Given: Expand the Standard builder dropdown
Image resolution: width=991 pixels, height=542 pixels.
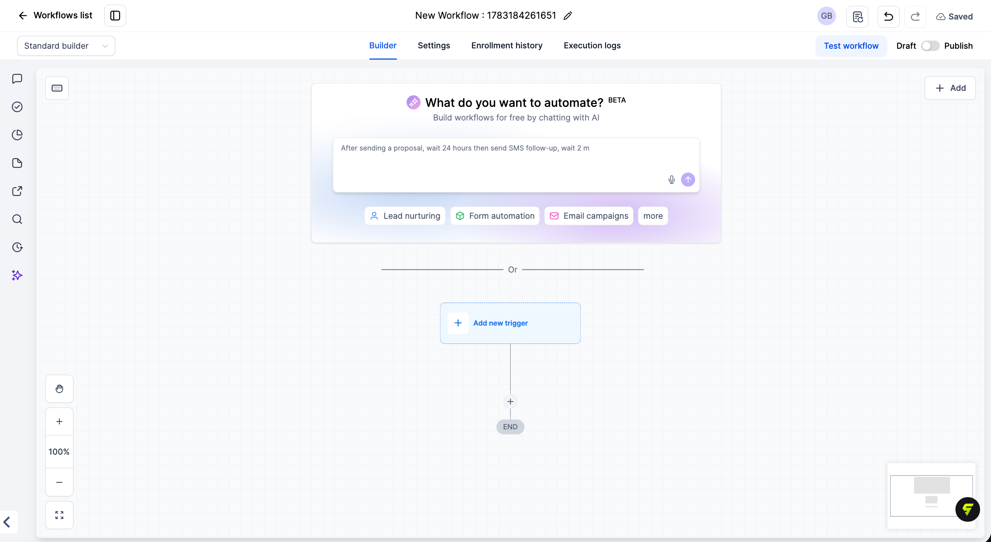Looking at the screenshot, I should coord(66,46).
